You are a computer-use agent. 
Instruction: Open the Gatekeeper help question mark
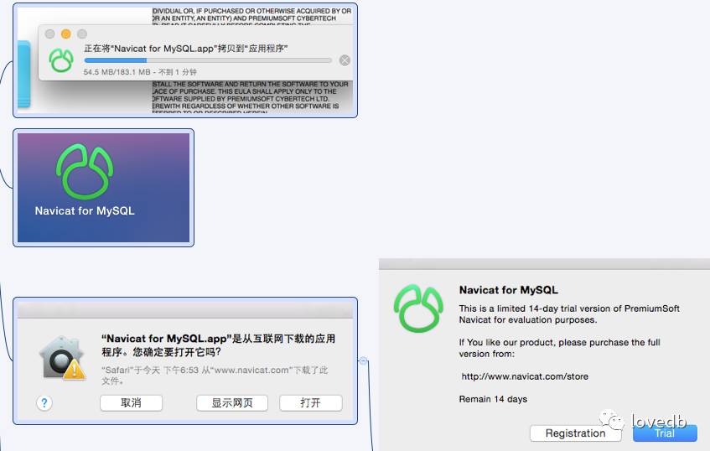tap(44, 402)
